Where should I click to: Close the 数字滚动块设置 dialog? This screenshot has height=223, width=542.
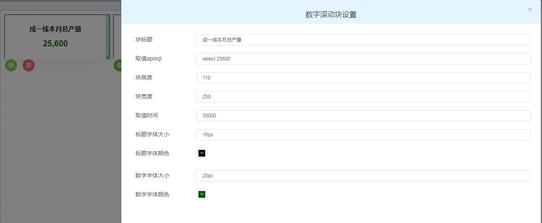coord(530,10)
